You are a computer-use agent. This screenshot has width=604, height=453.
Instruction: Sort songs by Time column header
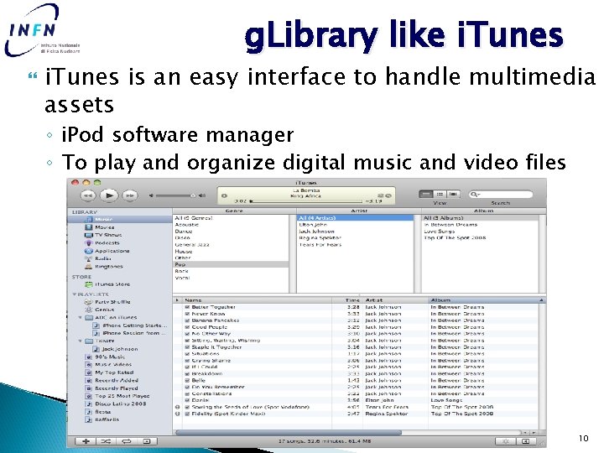click(x=347, y=300)
